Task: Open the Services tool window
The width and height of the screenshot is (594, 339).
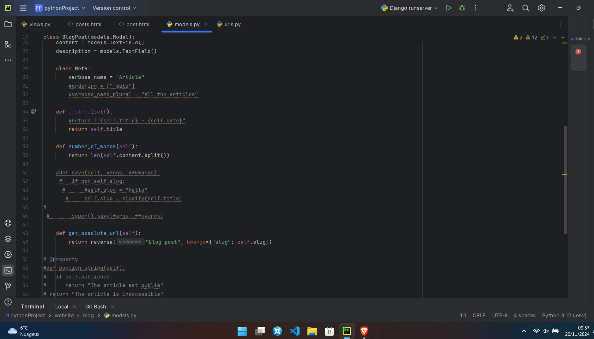Action: point(8,255)
